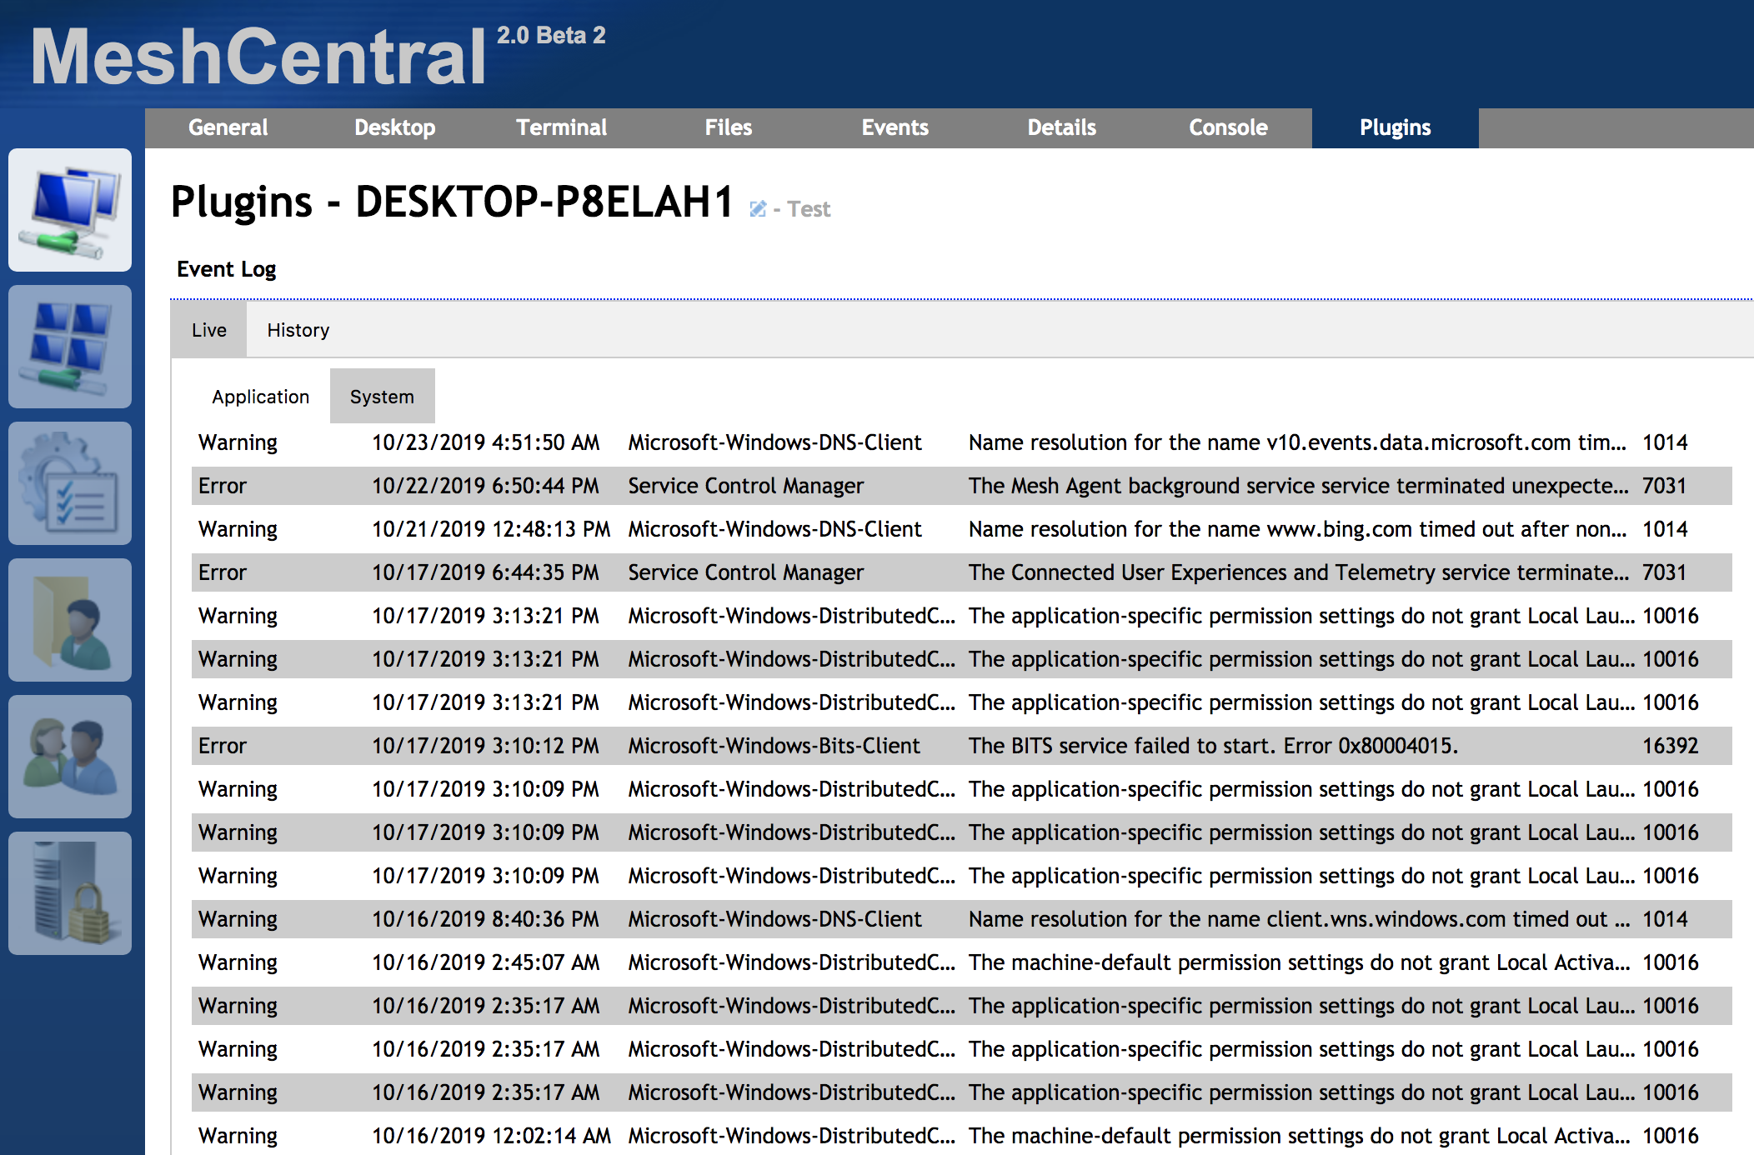This screenshot has height=1155, width=1754.
Task: Click the 10/16/2019 12:02:14 AM timestamp
Action: [x=492, y=1136]
